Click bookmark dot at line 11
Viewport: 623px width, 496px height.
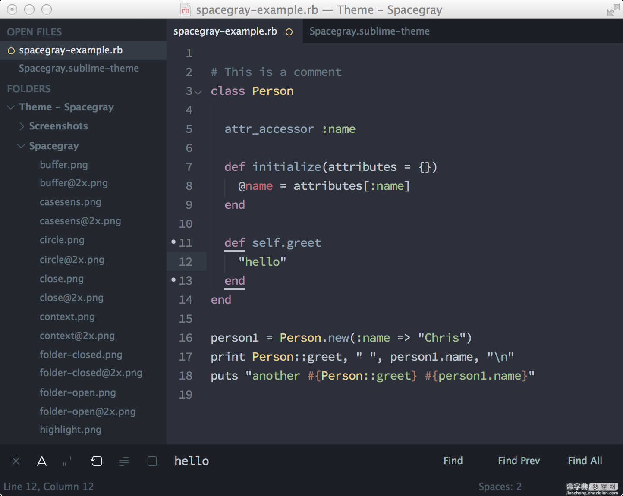pos(173,242)
